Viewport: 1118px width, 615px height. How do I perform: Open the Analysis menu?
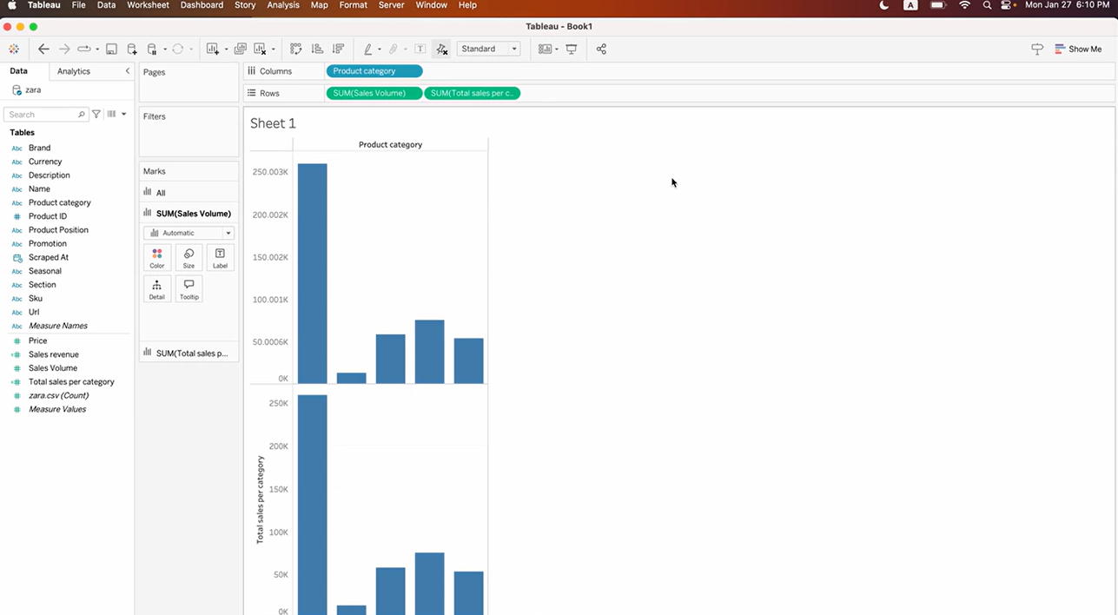(283, 5)
